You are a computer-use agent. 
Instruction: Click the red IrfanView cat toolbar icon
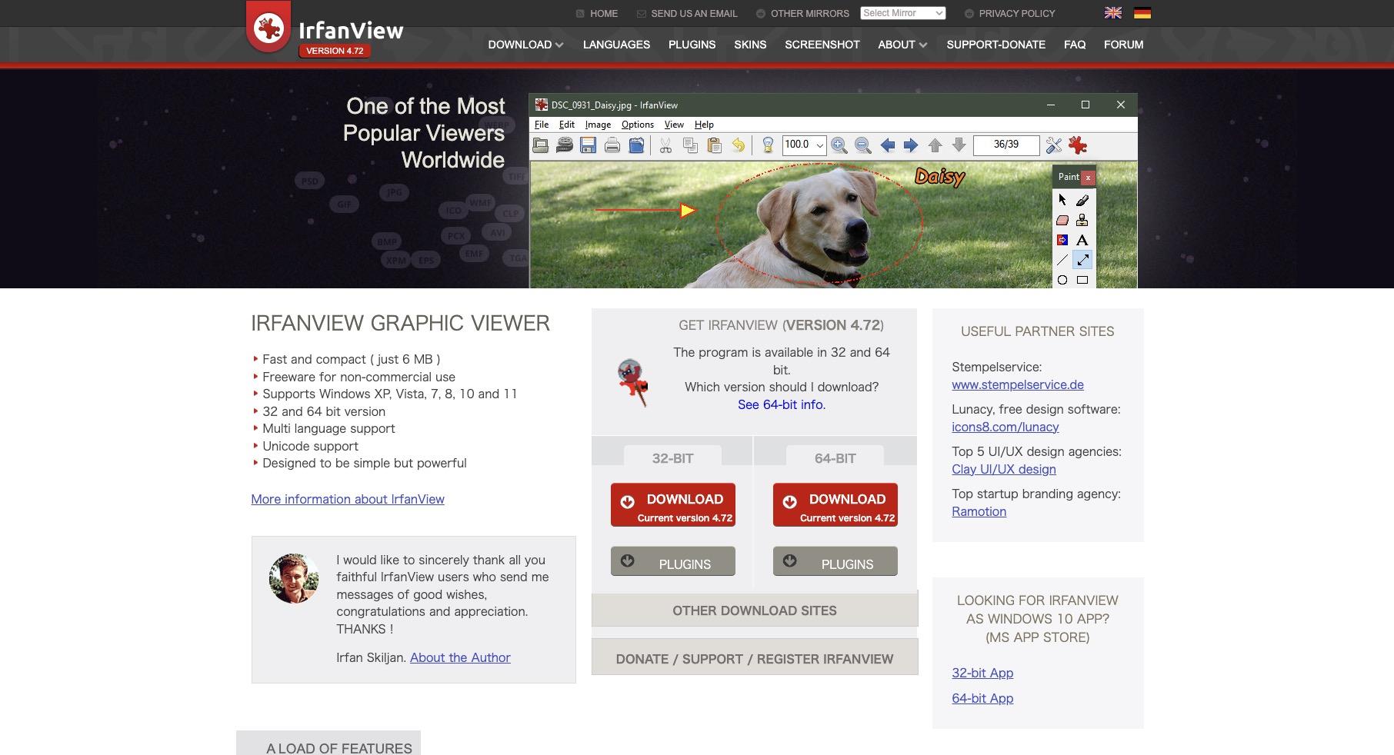pyautogui.click(x=1078, y=145)
